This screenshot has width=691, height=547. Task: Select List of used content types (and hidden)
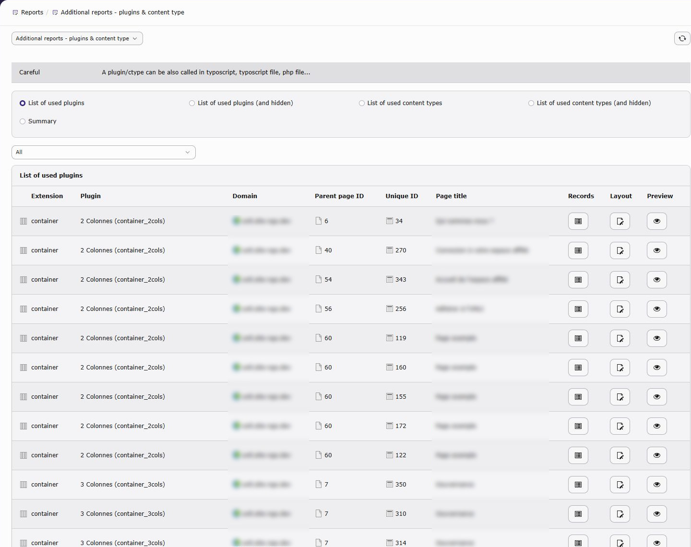point(531,103)
